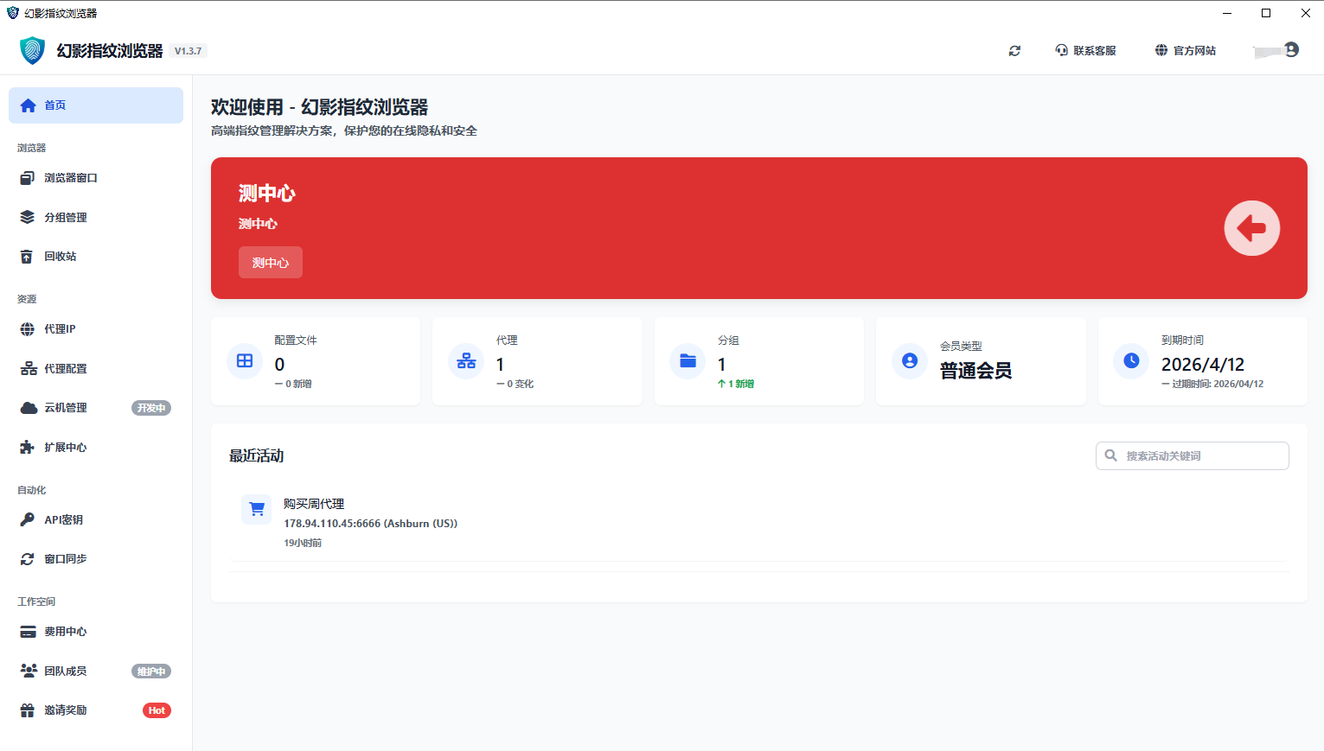Open the 窗口同步 window sync tool

[64, 558]
